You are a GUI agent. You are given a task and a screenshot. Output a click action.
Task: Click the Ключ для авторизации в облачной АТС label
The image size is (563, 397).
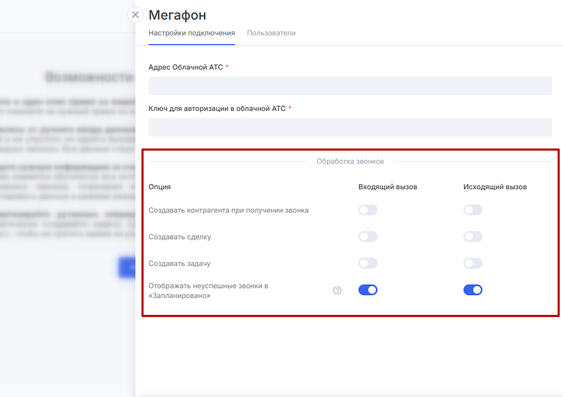coord(217,108)
